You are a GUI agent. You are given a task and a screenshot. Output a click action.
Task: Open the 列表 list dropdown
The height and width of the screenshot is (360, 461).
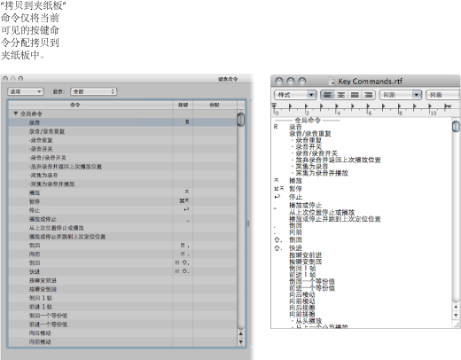pos(443,95)
